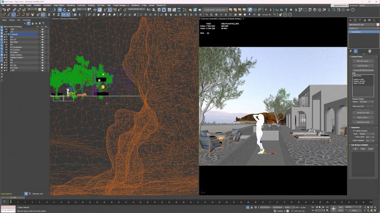
Task: Click the Pick from scene button
Action: (x=363, y=61)
